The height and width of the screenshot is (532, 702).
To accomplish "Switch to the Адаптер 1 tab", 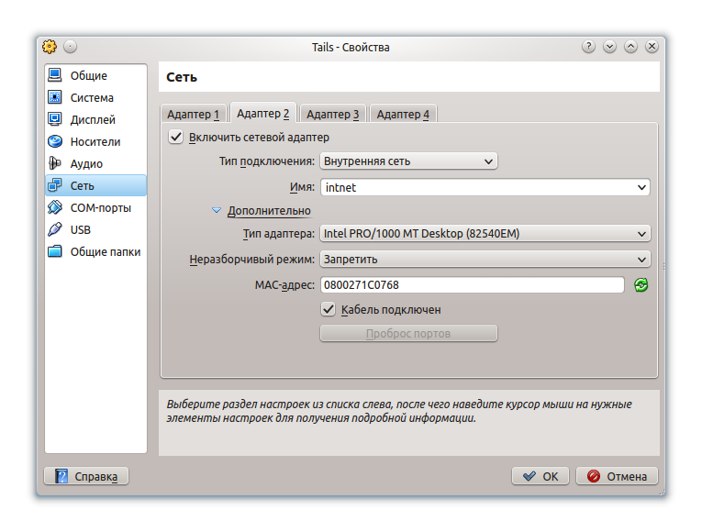I will point(193,115).
